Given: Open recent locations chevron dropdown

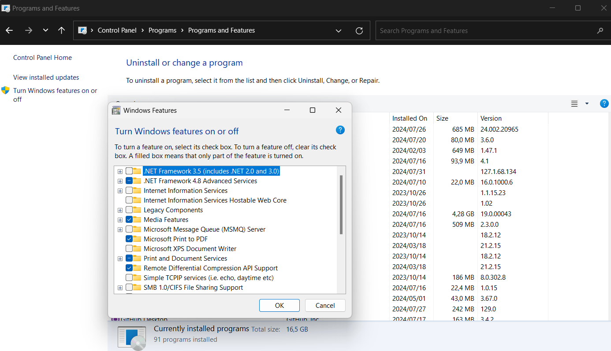Looking at the screenshot, I should click(45, 30).
